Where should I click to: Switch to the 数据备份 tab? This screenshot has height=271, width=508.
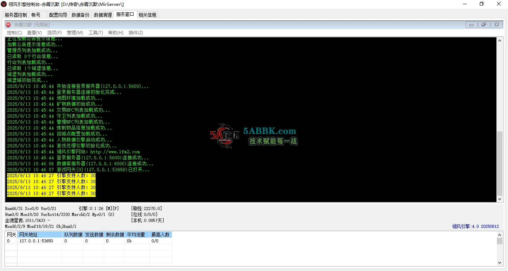click(81, 15)
